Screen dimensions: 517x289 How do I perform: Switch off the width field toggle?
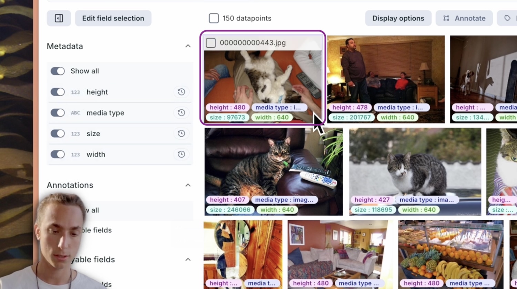click(x=58, y=155)
